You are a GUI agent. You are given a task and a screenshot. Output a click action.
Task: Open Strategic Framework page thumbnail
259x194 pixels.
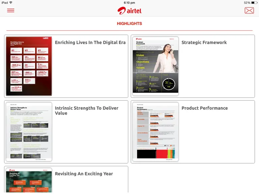point(155,66)
